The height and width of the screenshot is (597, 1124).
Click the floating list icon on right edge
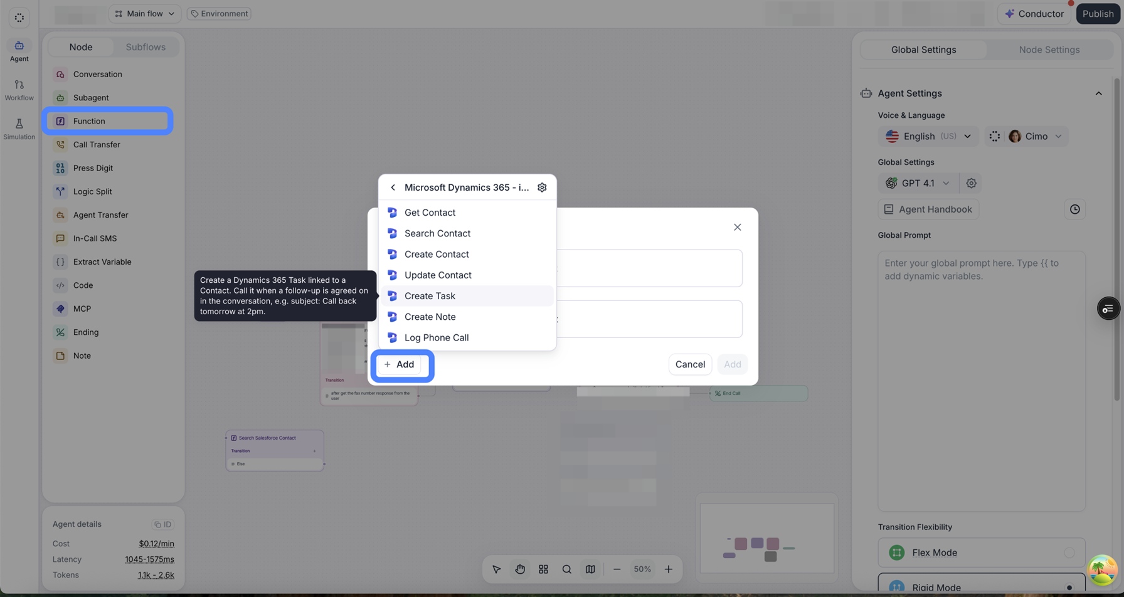coord(1108,309)
